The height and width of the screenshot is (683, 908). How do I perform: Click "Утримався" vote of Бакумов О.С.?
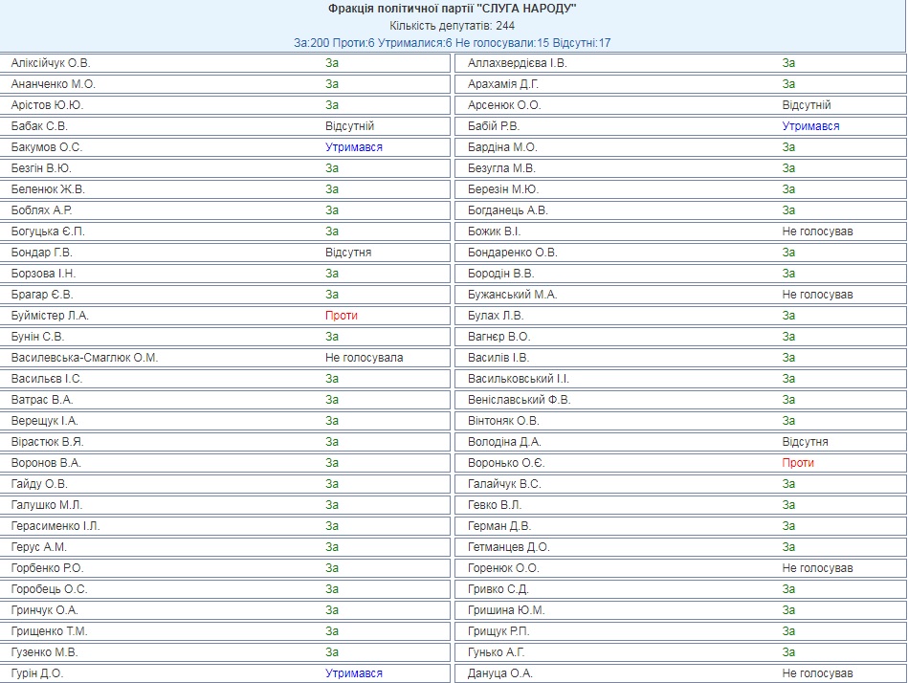click(x=354, y=147)
